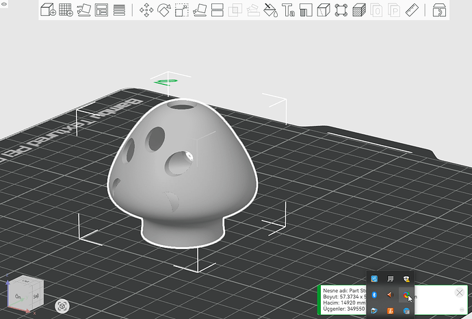
Task: Add a new plate with grid icon
Action: coord(66,10)
